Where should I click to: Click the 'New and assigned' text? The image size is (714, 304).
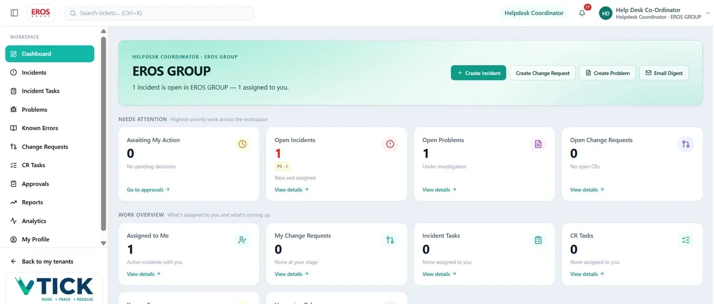(295, 178)
